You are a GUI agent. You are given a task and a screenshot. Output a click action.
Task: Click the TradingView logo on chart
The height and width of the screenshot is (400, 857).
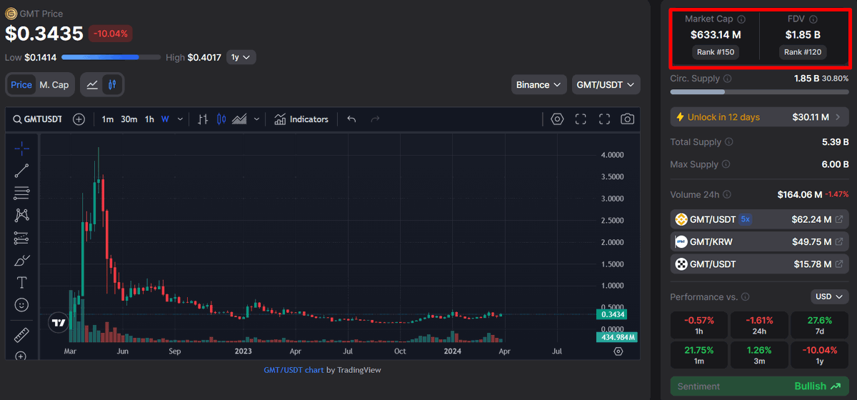click(59, 323)
